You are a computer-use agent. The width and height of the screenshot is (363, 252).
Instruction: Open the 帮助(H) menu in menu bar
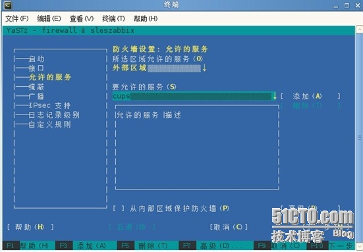146,18
